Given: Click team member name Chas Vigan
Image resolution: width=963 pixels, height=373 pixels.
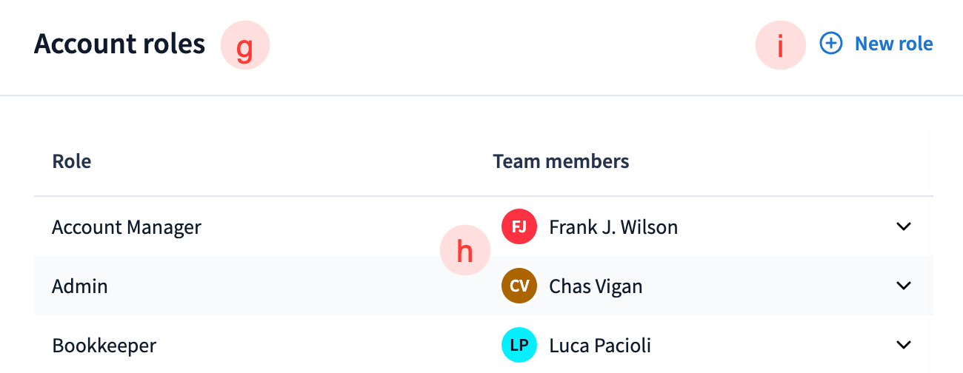Looking at the screenshot, I should tap(596, 286).
